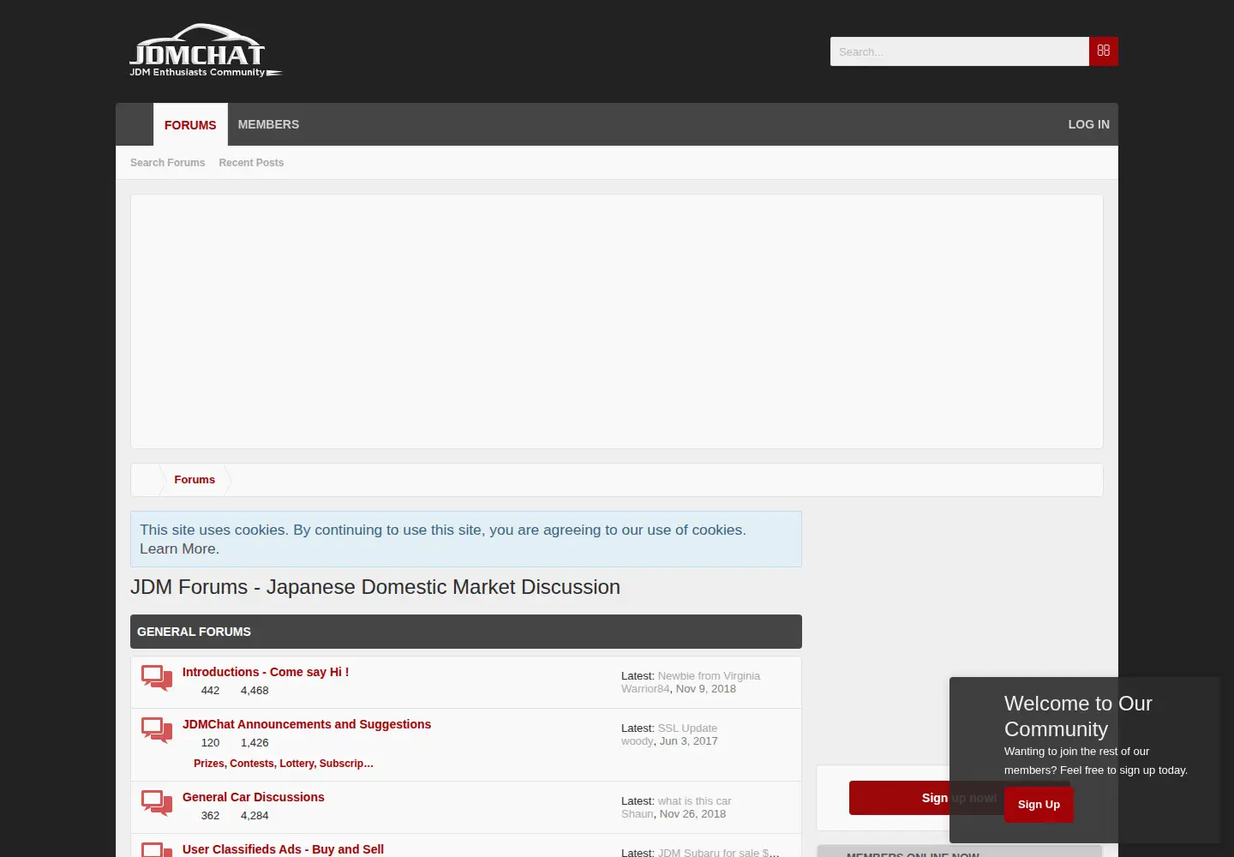The width and height of the screenshot is (1234, 857).
Task: Open latest post what is this car
Action: click(x=694, y=801)
